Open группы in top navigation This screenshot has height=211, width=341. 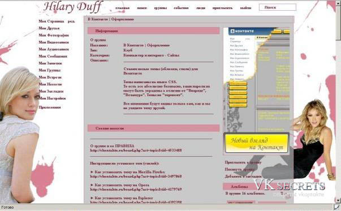click(x=160, y=8)
